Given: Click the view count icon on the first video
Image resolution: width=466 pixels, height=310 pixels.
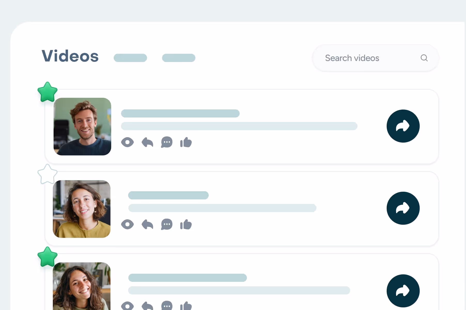Looking at the screenshot, I should click(127, 142).
